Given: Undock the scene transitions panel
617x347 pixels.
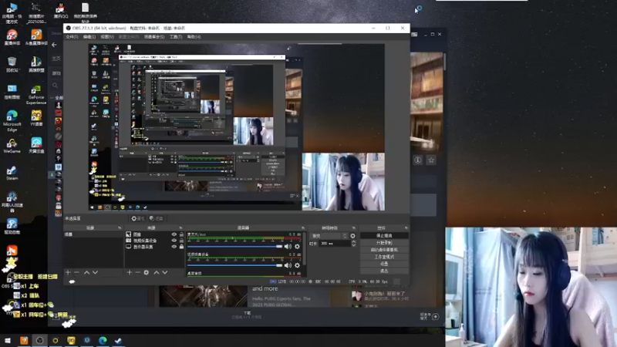Looking at the screenshot, I should click(354, 227).
